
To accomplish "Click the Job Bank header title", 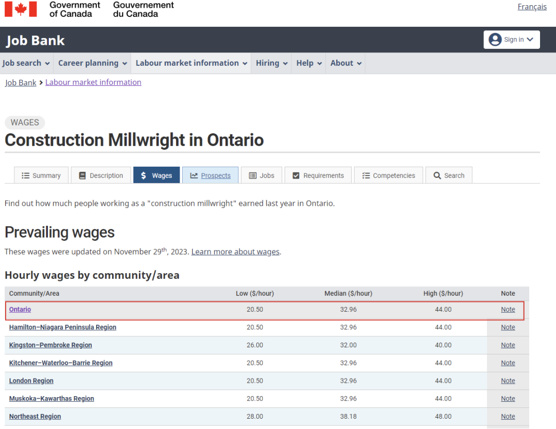I will coord(36,41).
